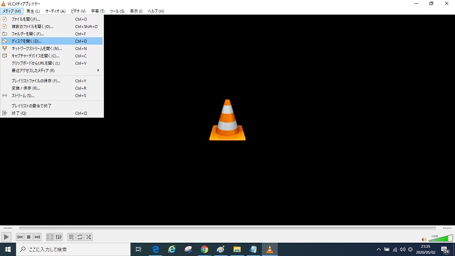Click the playback seek bar

228,228
